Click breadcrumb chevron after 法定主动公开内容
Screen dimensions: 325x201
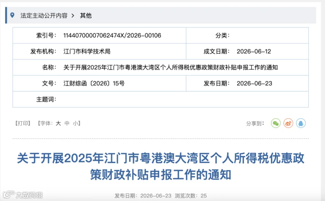coord(73,15)
